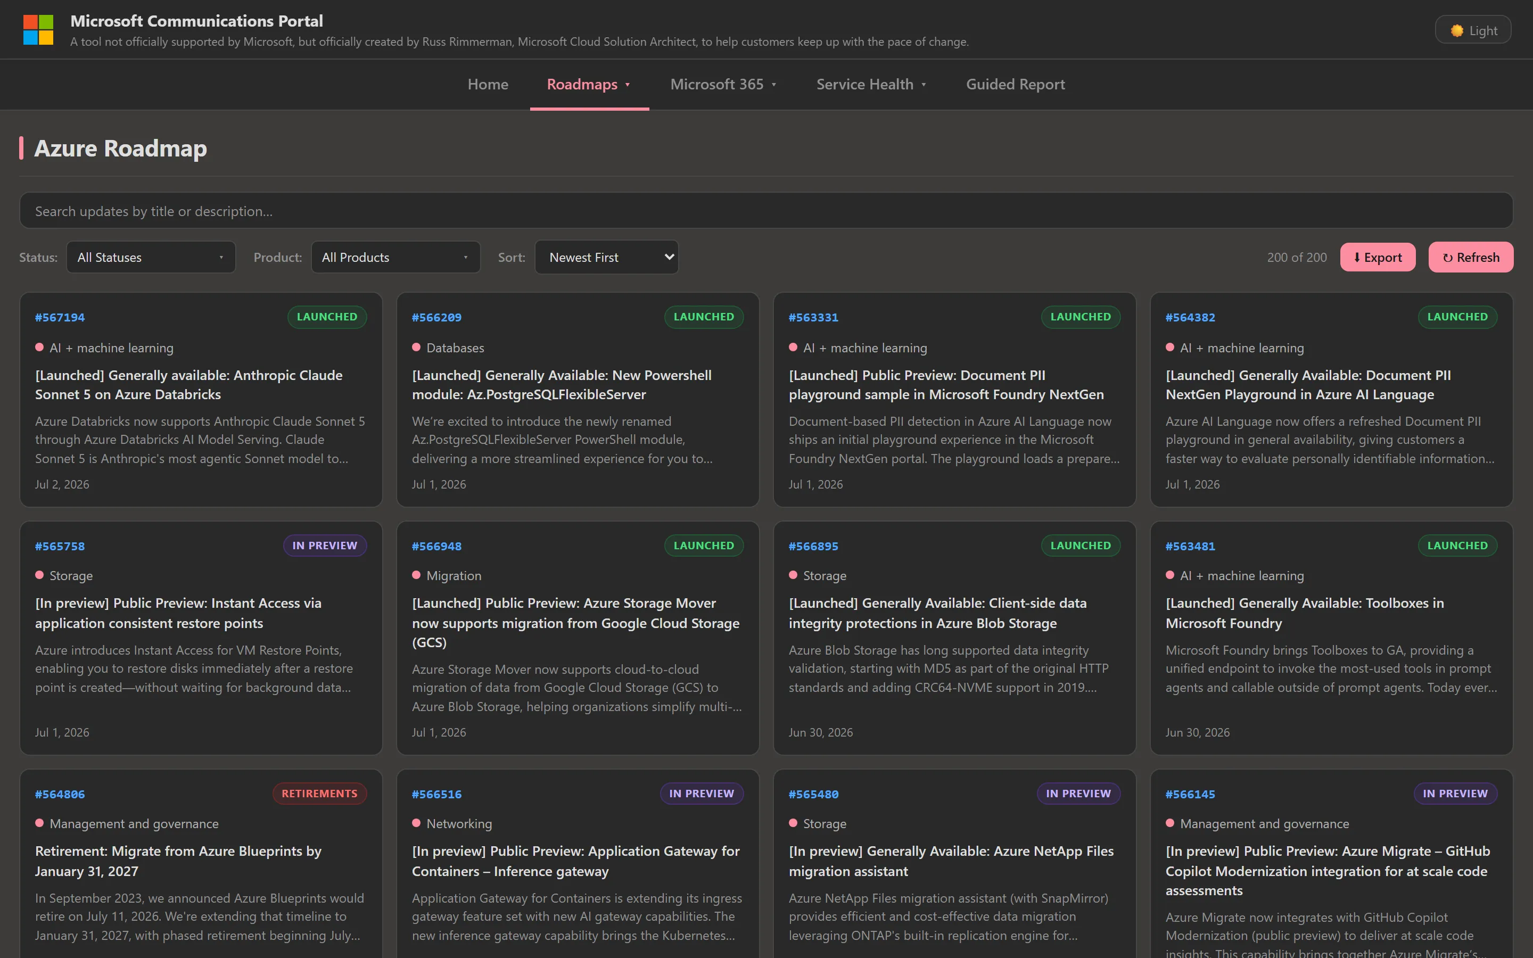Open the Guided Report page
1533x958 pixels.
[x=1016, y=84]
